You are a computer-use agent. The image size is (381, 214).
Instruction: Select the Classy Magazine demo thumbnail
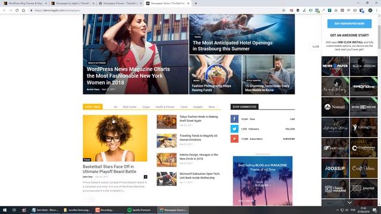tap(335, 188)
